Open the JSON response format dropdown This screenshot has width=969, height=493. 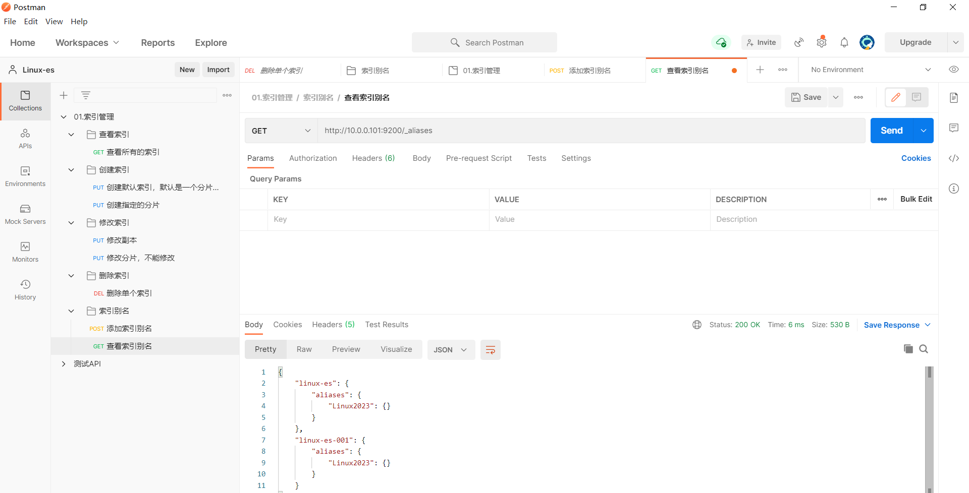[451, 350]
